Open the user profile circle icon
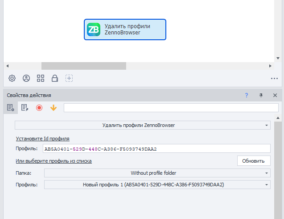284x219 pixels. 26,79
